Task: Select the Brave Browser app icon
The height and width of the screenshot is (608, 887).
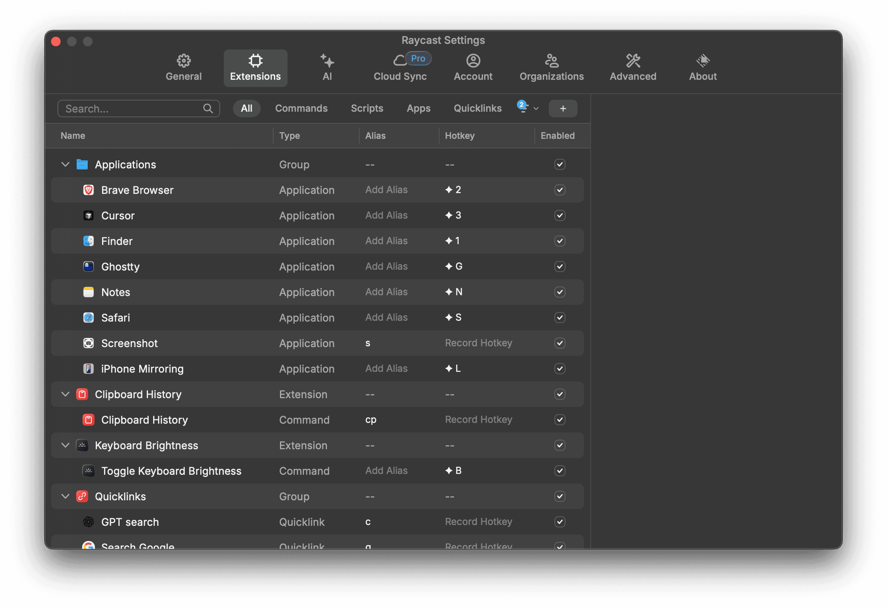Action: click(x=89, y=190)
